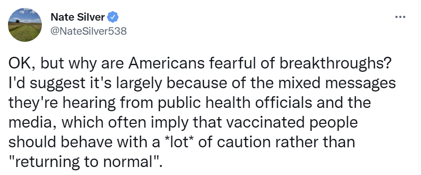Click the Nate Silver display name
Viewport: 421px width, 175px height.
[78, 17]
